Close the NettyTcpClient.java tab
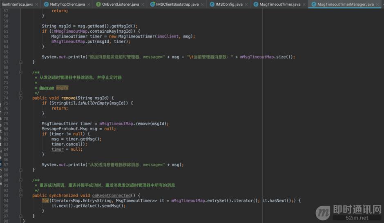384x223 pixels. 89,4
